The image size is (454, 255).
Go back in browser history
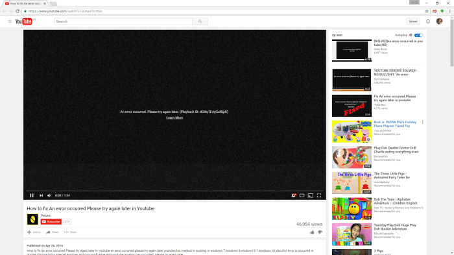[4, 11]
